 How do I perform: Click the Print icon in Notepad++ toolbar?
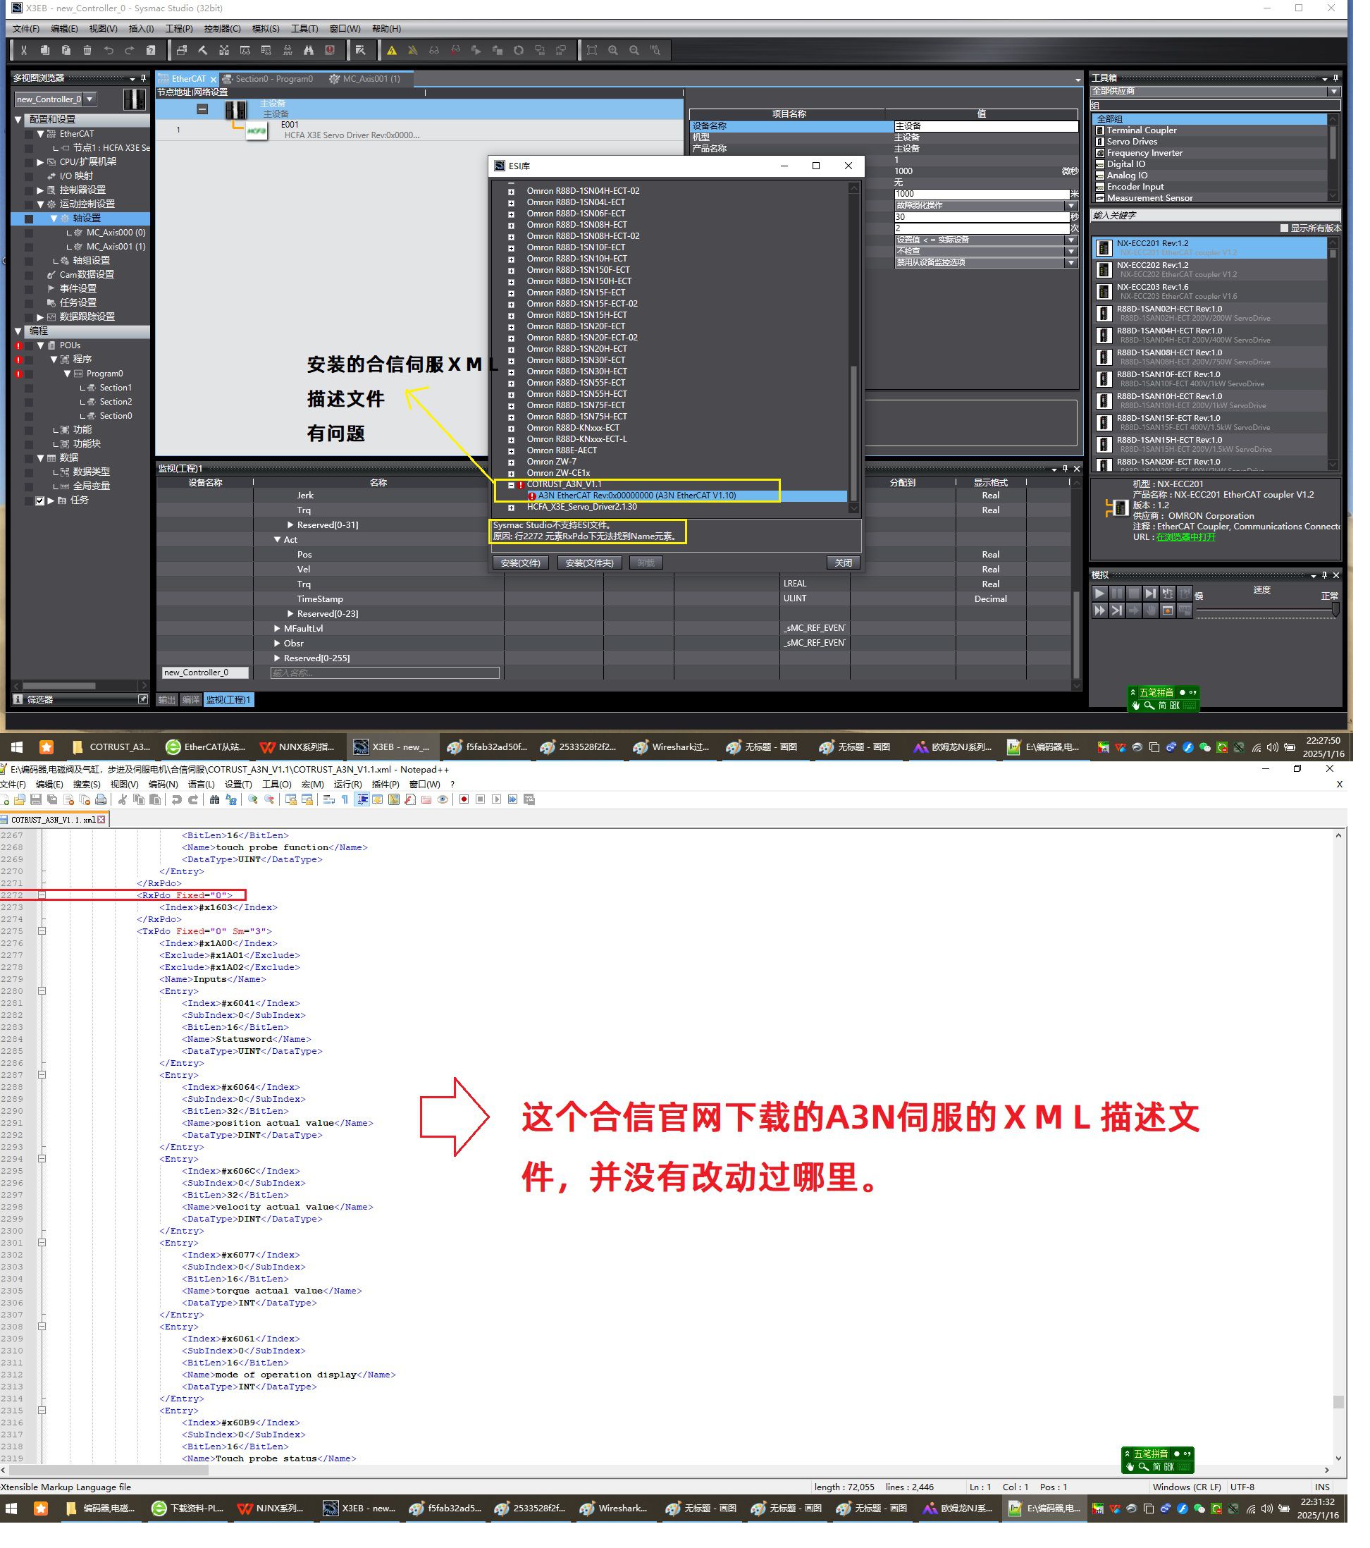click(101, 800)
